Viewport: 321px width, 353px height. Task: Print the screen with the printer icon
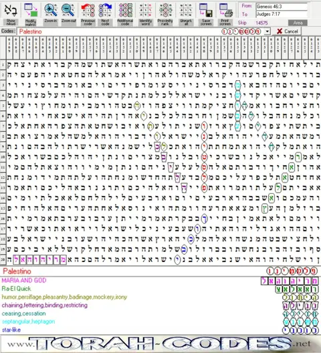225,14
